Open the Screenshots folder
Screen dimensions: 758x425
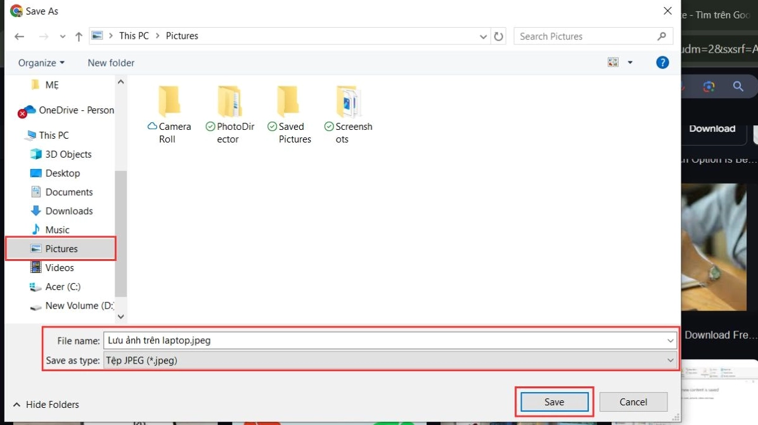(x=348, y=114)
